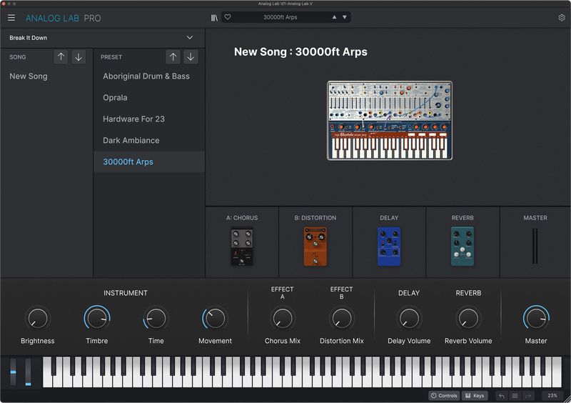This screenshot has height=403, width=571.
Task: Open the preset library browser icon
Action: [x=215, y=17]
